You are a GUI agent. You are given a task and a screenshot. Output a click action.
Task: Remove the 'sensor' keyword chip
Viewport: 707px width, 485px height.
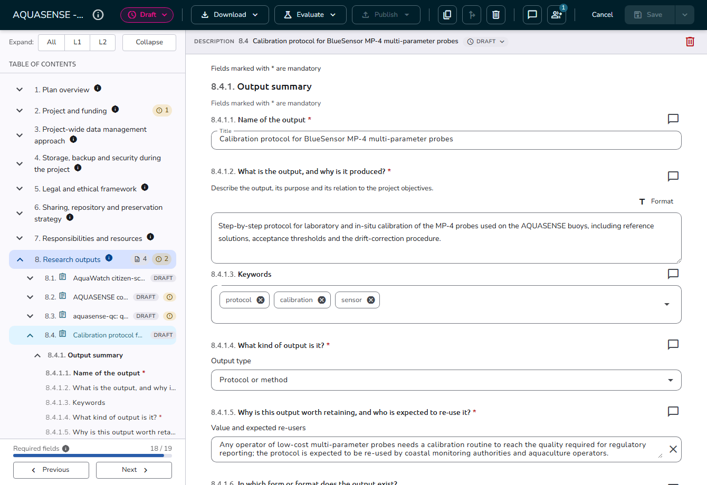pyautogui.click(x=371, y=300)
